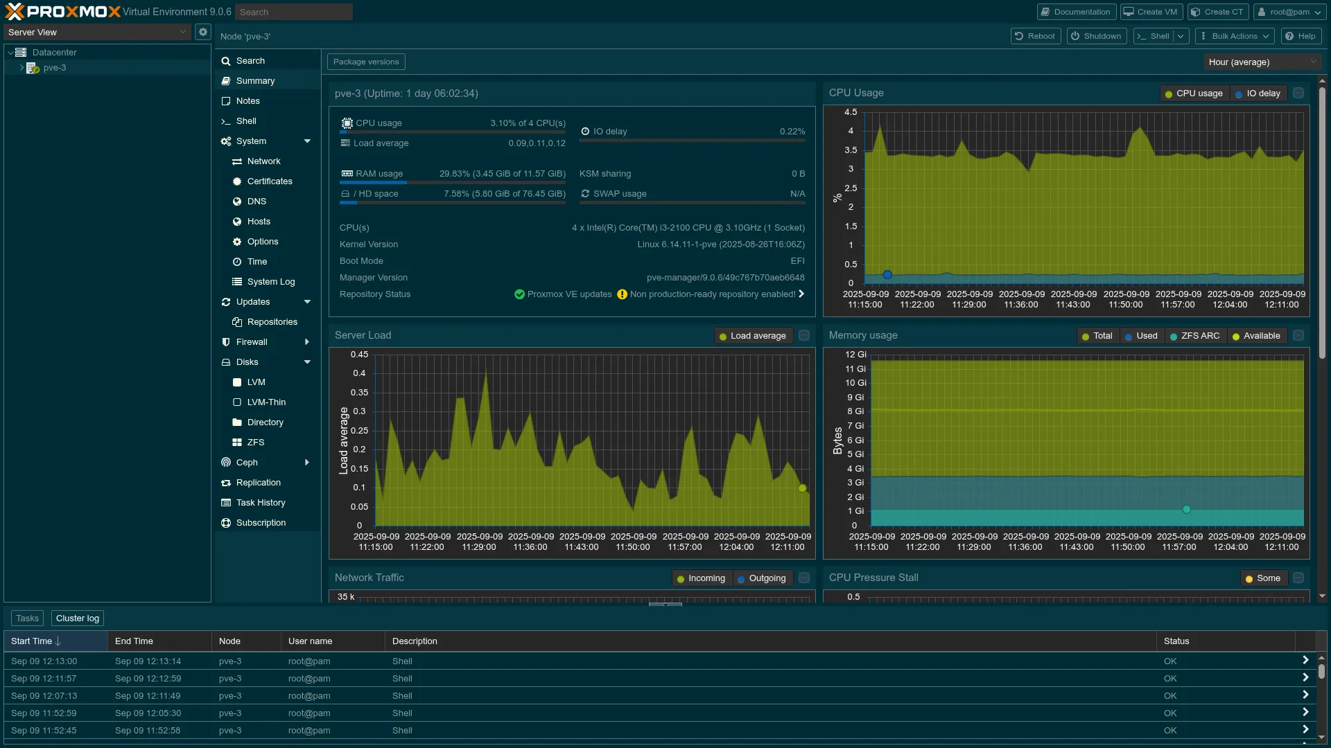The width and height of the screenshot is (1331, 748).
Task: Open the Ceph section in the sidebar
Action: (247, 463)
